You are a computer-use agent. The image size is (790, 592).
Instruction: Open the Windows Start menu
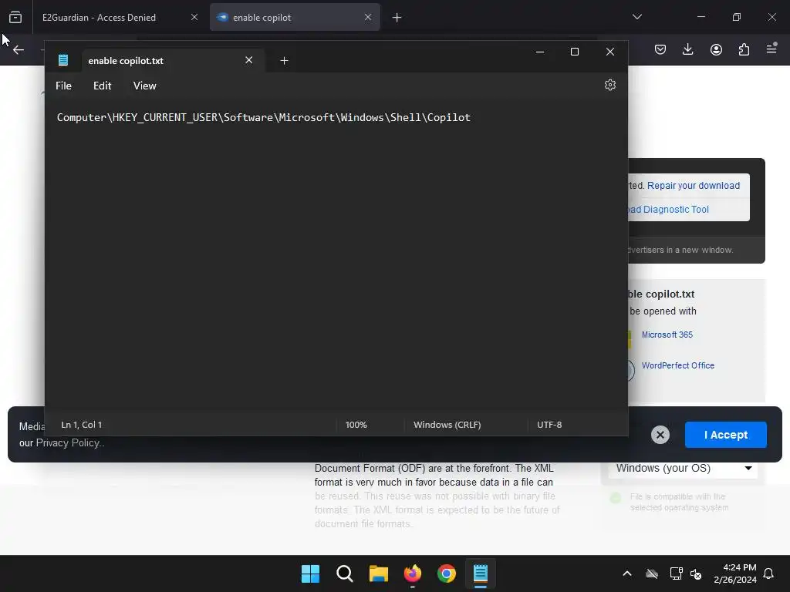click(310, 573)
